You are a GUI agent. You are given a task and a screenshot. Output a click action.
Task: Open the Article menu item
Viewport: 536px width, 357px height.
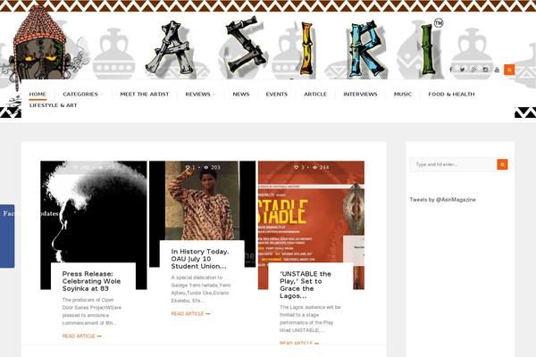tap(315, 95)
